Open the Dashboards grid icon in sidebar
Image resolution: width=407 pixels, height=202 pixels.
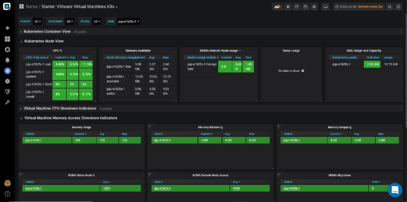8,39
